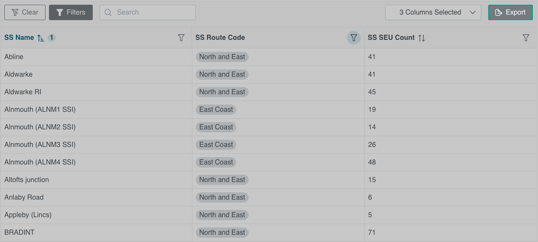This screenshot has height=242, width=538.
Task: Click the columns dropdown chevron arrow
Action: pyautogui.click(x=473, y=12)
